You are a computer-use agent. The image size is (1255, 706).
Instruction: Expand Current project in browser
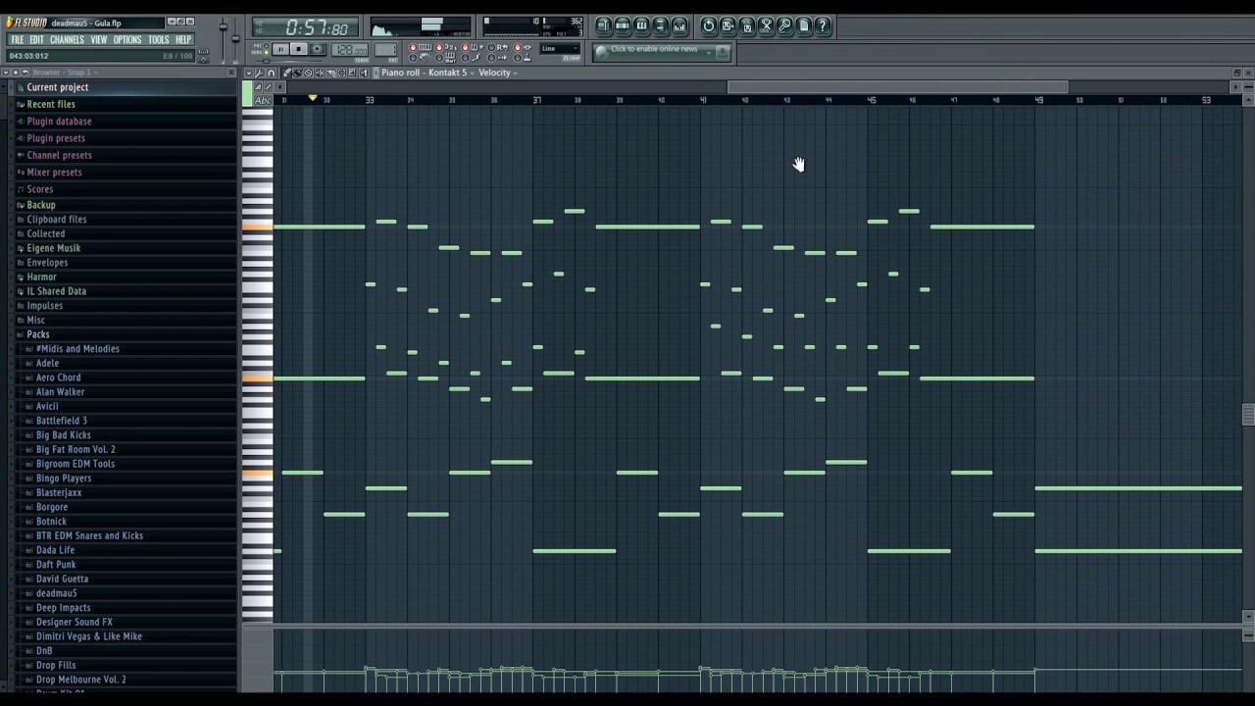coord(58,87)
